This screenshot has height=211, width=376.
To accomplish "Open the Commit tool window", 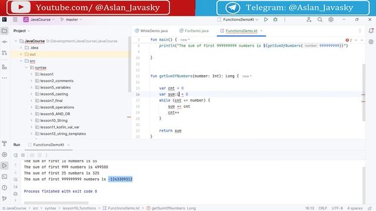I will [x=5, y=42].
